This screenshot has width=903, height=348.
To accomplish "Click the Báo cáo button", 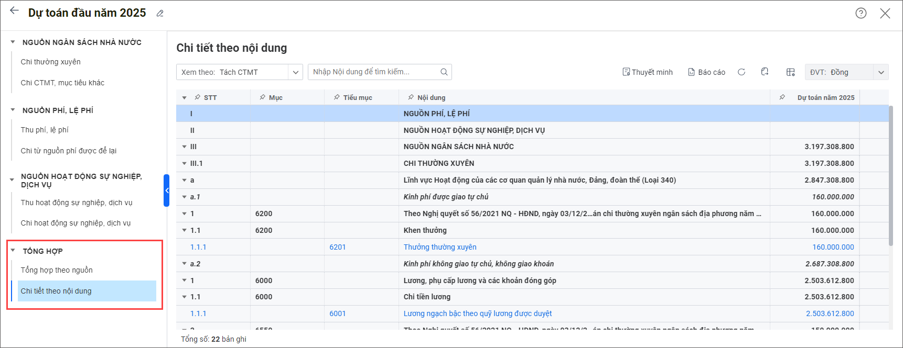I will (706, 72).
